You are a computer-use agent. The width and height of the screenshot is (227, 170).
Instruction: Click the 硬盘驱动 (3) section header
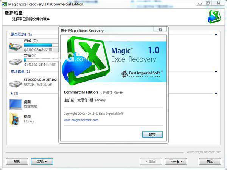click(x=21, y=34)
